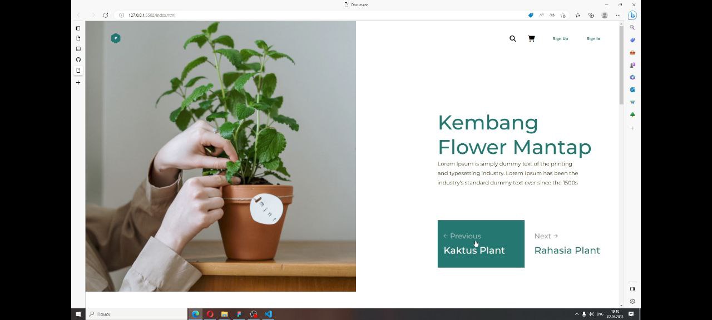Switch input language via ENG indicator
The width and height of the screenshot is (712, 320).
coord(600,314)
